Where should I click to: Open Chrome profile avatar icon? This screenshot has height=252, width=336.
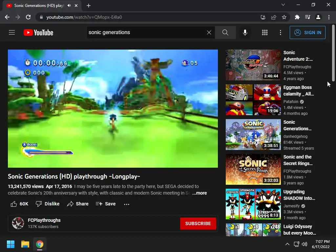click(318, 17)
